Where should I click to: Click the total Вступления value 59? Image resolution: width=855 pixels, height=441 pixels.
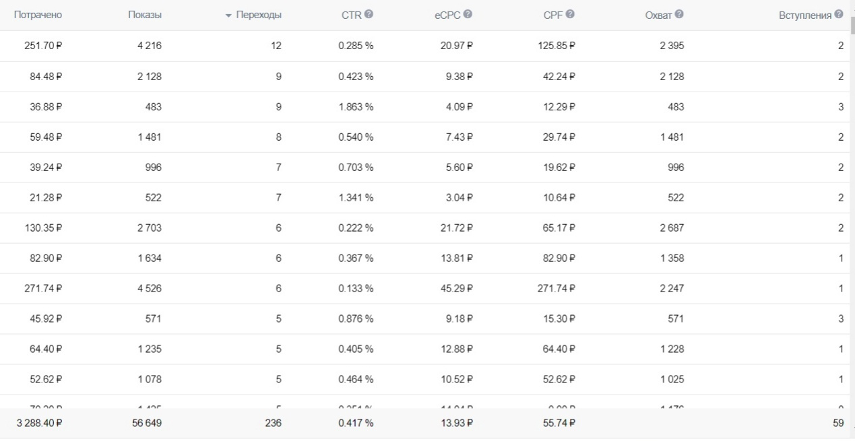click(x=838, y=423)
